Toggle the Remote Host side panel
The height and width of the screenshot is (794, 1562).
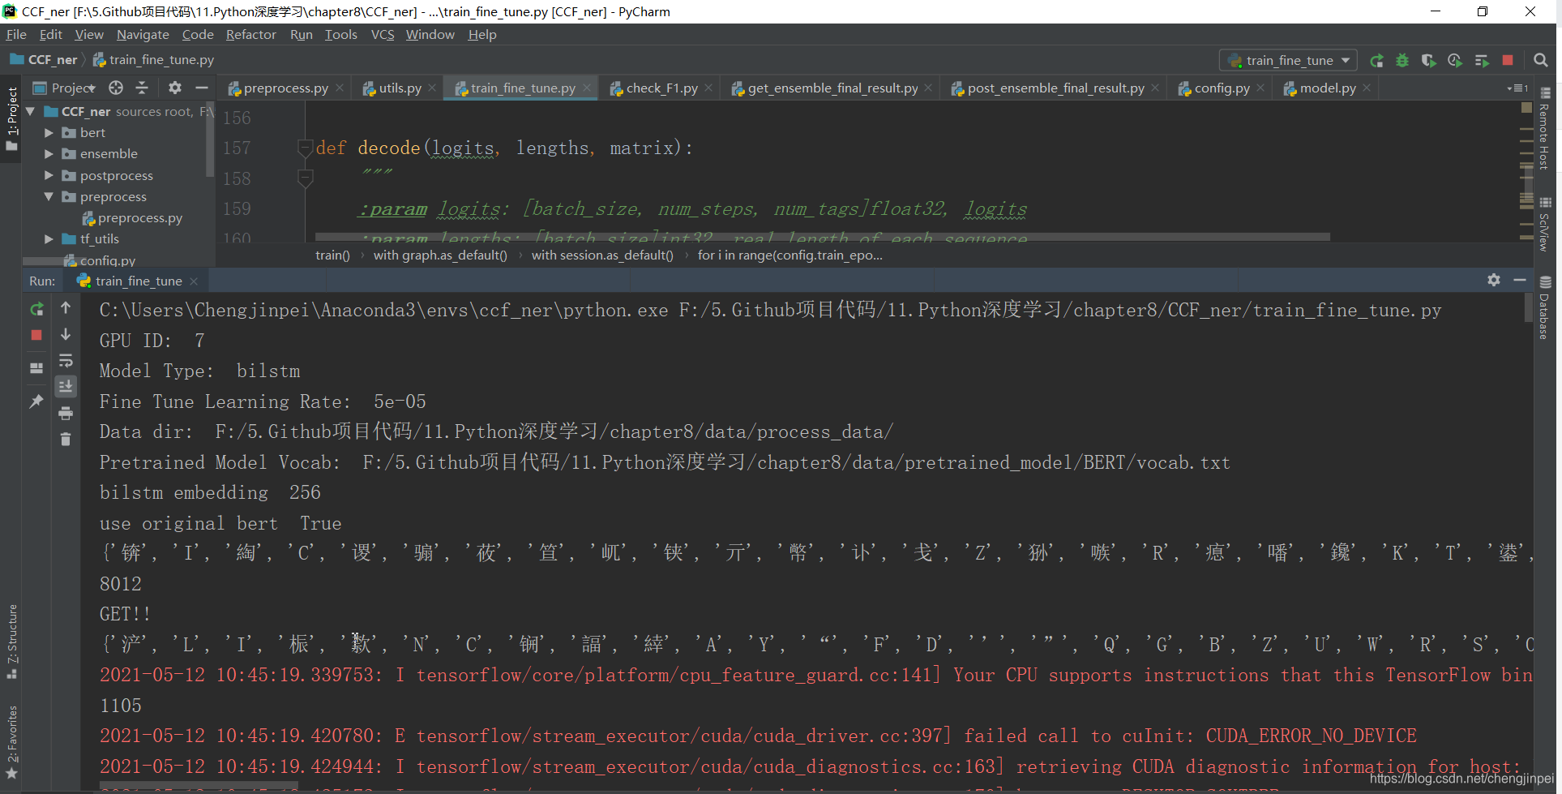[x=1545, y=128]
